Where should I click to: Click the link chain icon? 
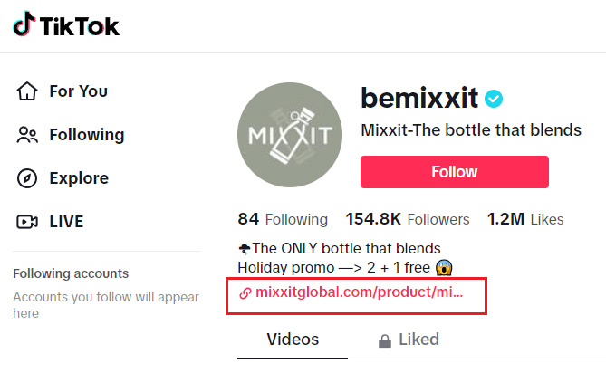pyautogui.click(x=245, y=293)
